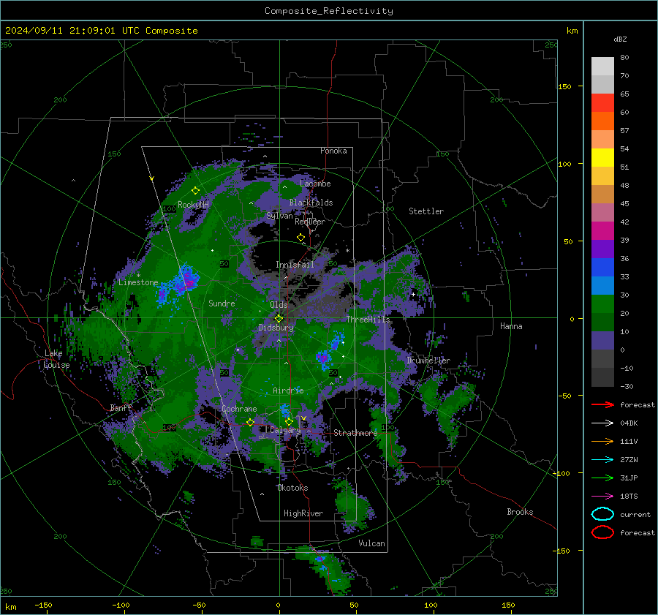Click the magenta 18TS arrow icon
This screenshot has height=615, width=658.
(602, 496)
